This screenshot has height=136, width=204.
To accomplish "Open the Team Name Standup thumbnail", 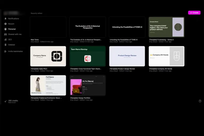I will [88, 56].
